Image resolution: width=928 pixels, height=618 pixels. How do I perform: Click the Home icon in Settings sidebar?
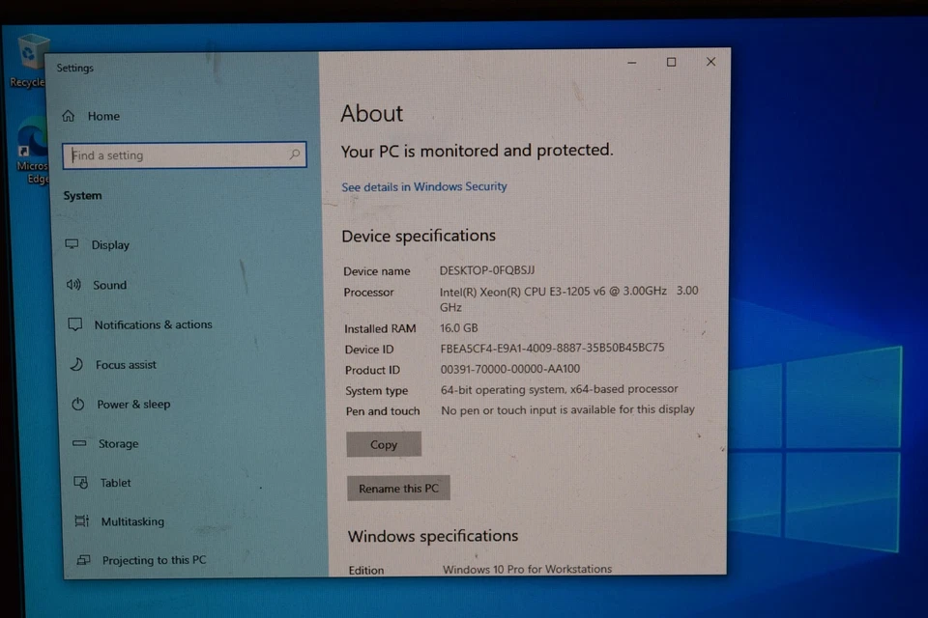[69, 117]
